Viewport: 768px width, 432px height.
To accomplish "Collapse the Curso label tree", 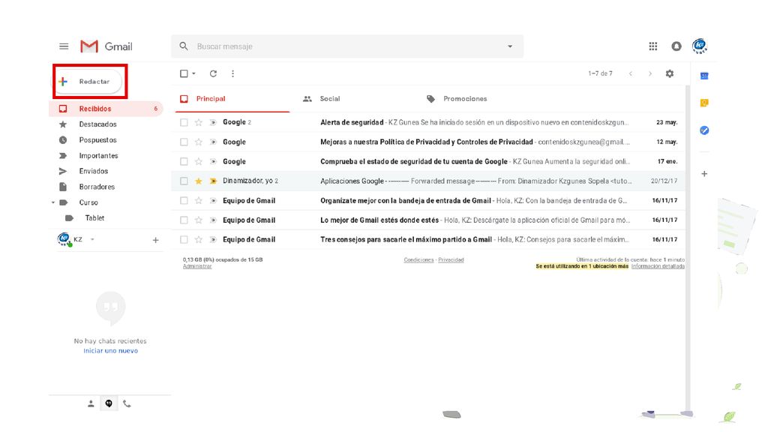I will 53,202.
